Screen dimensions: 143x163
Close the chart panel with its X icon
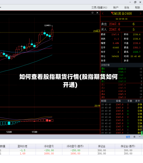(97, 13)
